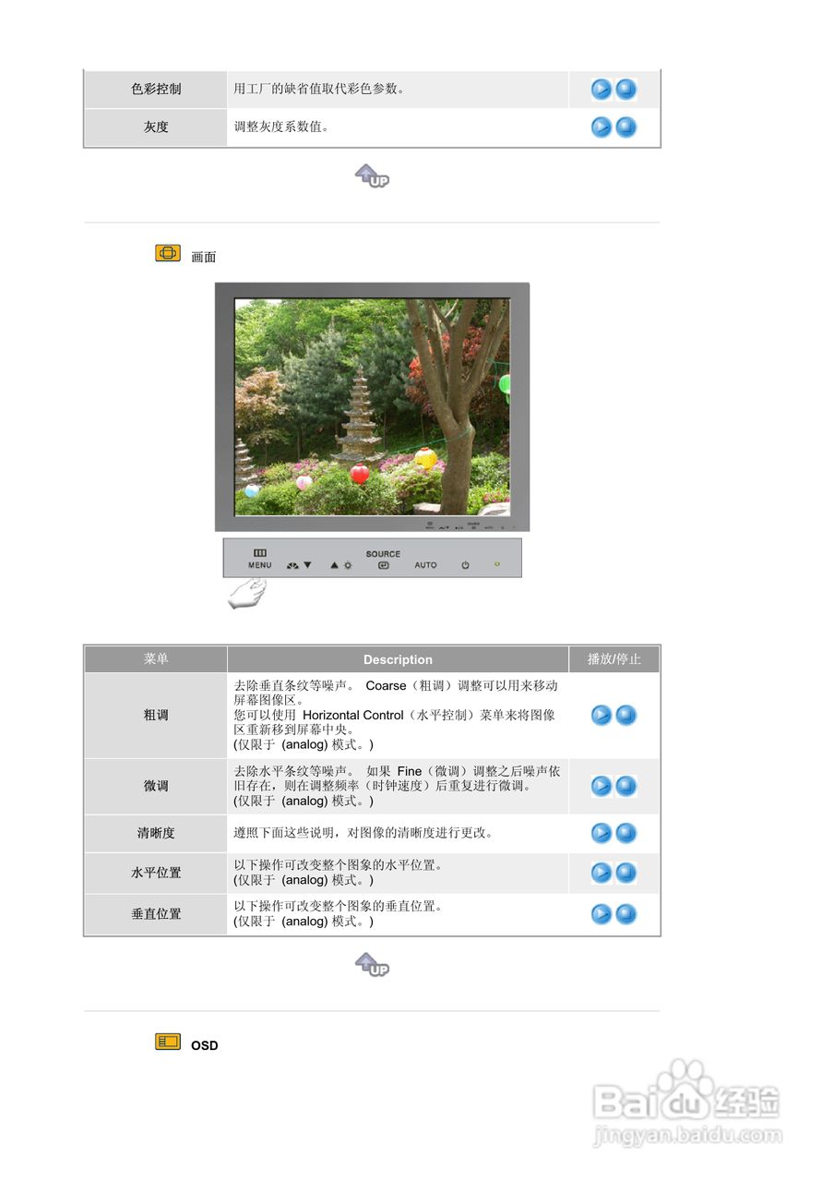
Task: Stop the 色彩控制 demo animation
Action: pos(626,90)
